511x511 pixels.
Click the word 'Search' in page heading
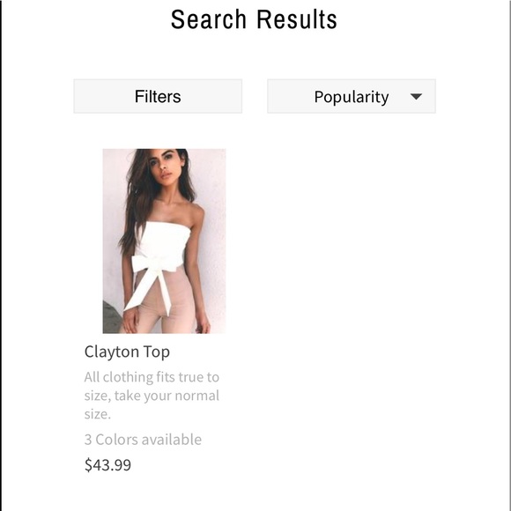209,19
